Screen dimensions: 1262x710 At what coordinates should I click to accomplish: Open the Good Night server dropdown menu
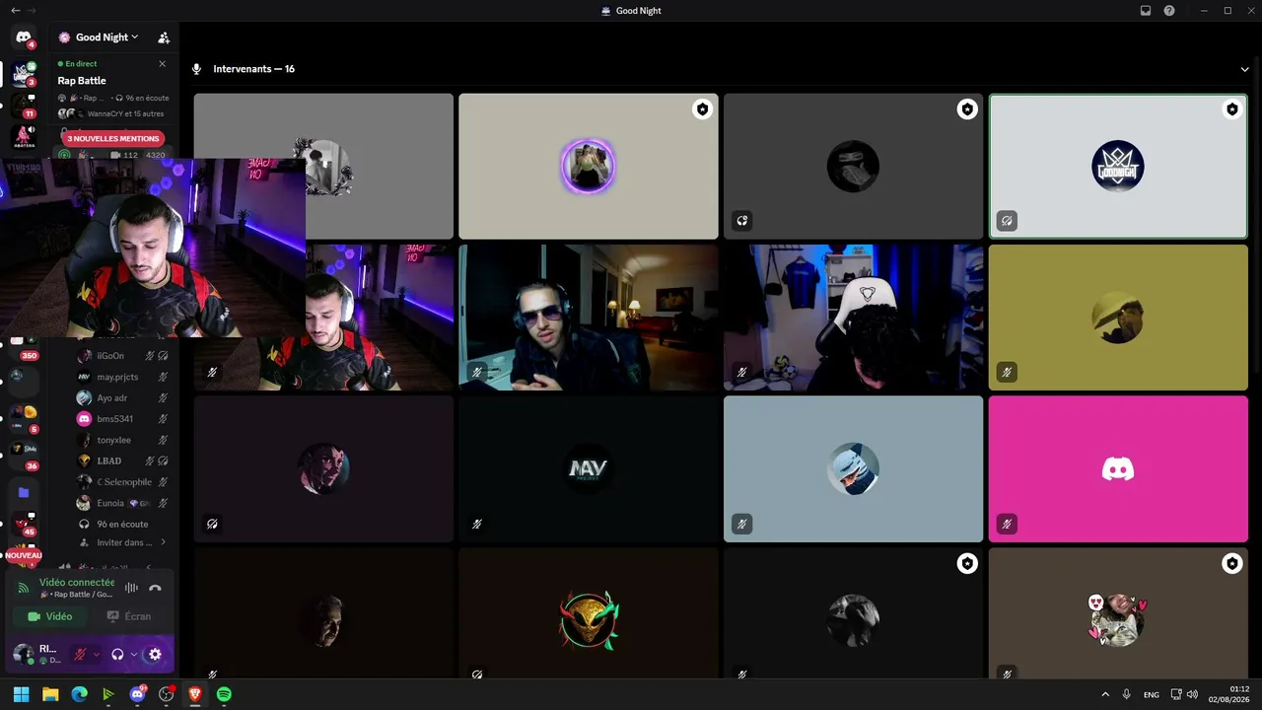click(x=99, y=37)
